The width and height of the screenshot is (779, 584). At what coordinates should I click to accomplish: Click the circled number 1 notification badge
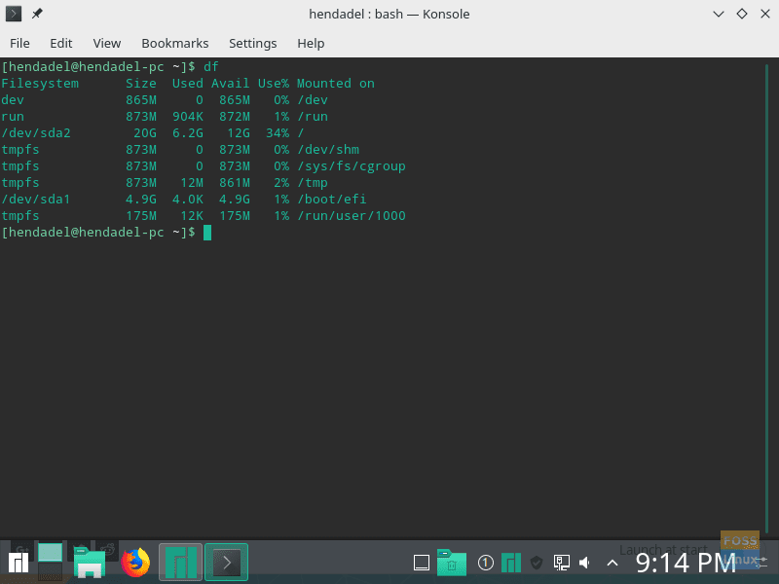(x=485, y=563)
